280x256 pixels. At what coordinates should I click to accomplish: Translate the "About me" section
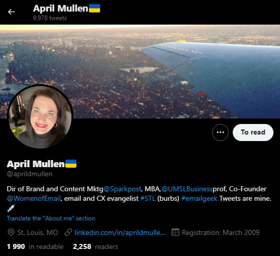51,218
